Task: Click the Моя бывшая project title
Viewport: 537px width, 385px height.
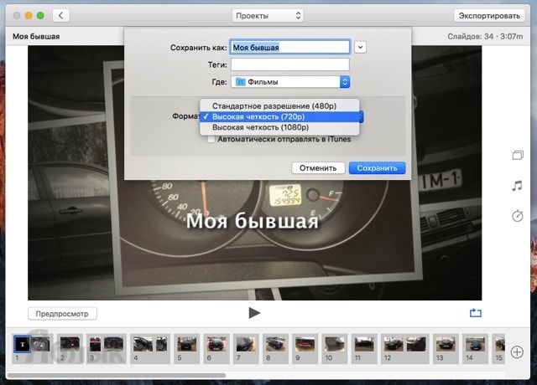Action: 36,36
